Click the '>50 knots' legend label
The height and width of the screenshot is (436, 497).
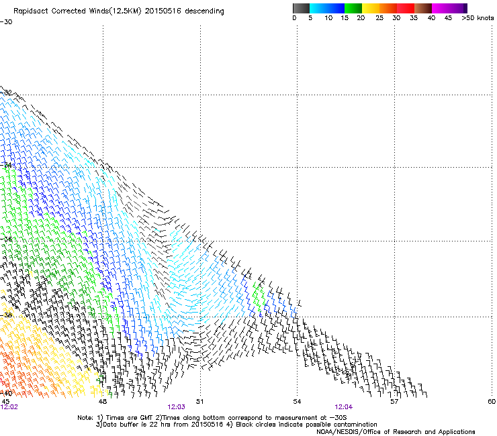point(478,18)
